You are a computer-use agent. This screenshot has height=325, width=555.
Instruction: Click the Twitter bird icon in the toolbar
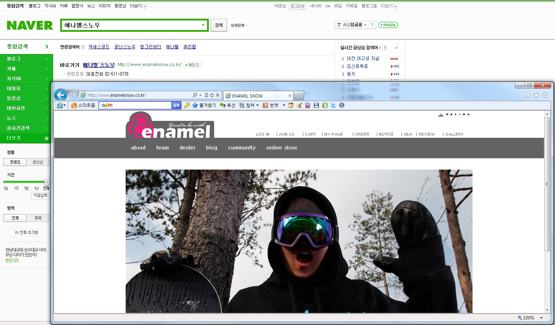pos(333,105)
